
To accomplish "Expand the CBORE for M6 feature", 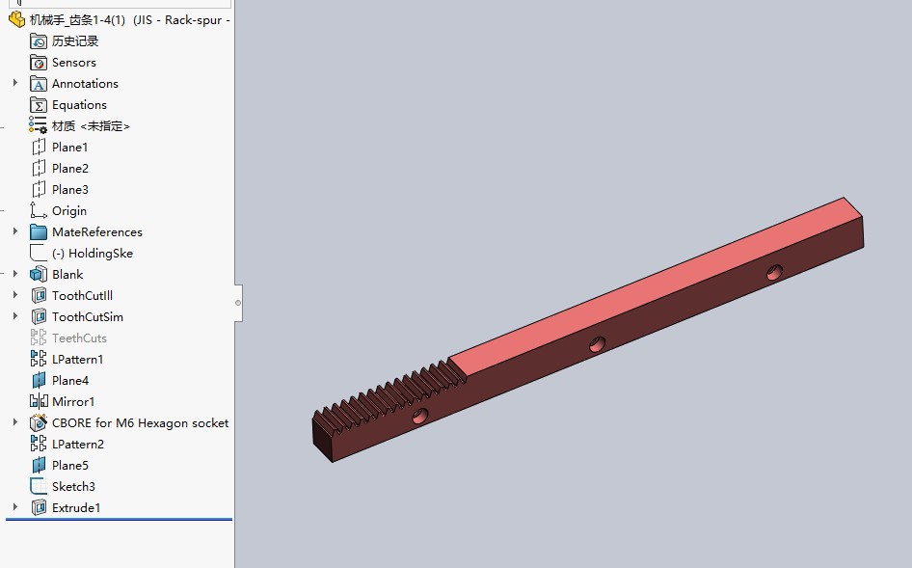I will click(x=15, y=422).
